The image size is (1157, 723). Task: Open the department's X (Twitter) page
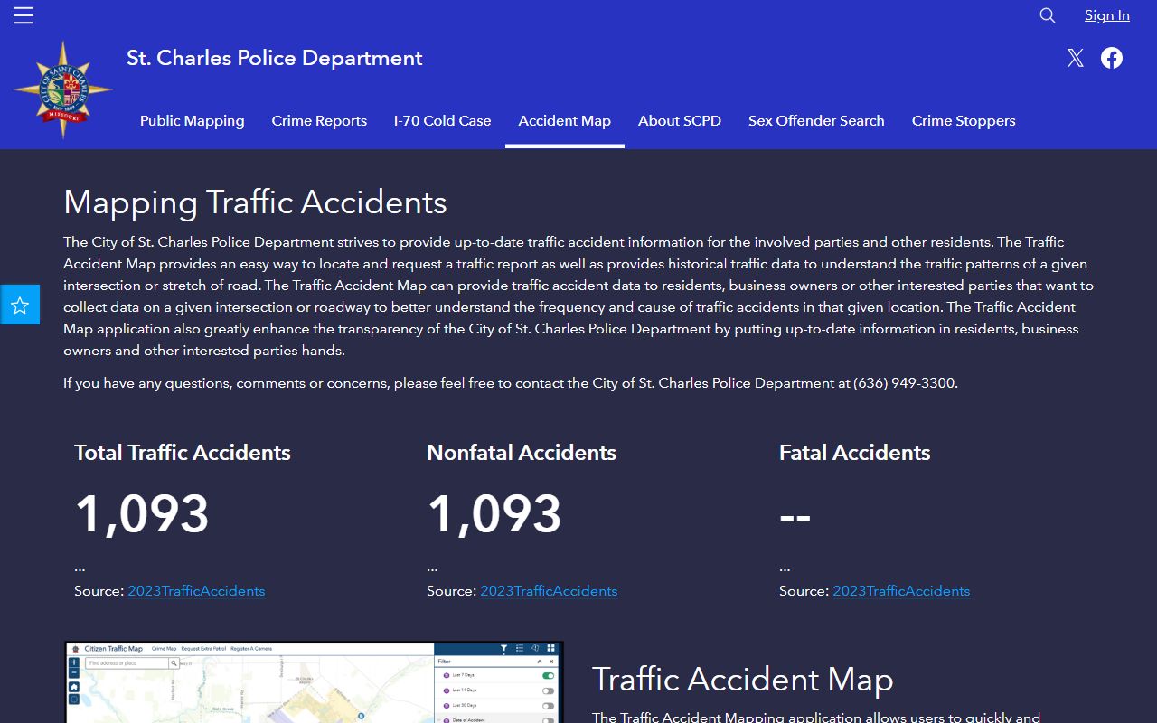point(1075,58)
